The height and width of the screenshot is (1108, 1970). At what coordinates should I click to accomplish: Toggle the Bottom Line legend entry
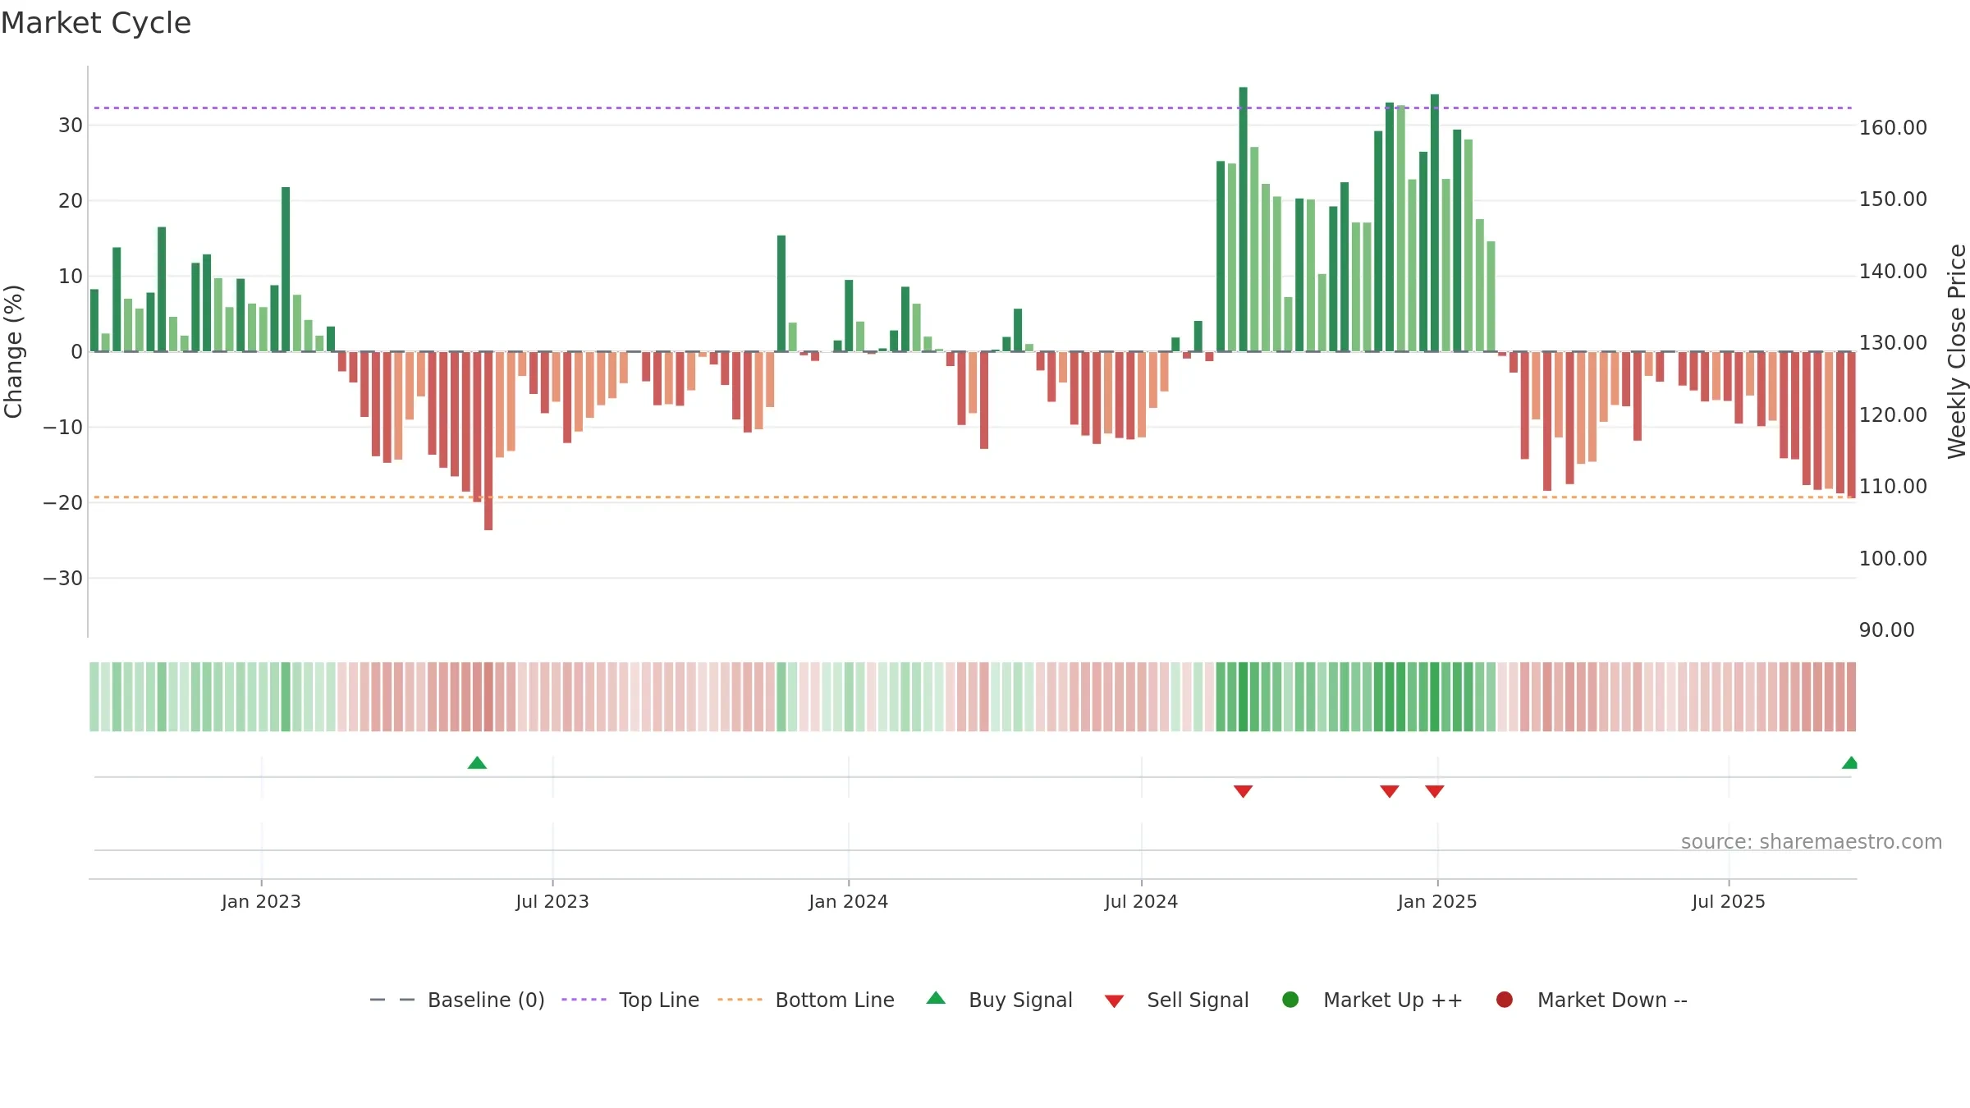tap(806, 1000)
